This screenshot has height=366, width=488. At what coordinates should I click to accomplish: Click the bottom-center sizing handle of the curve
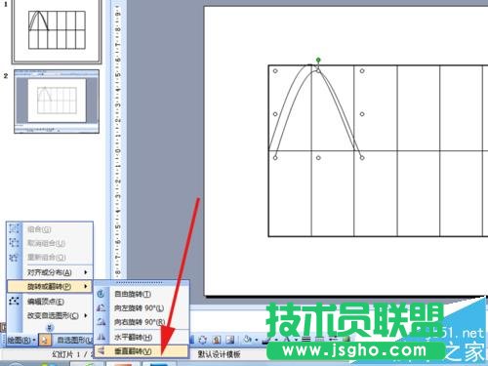[318, 158]
